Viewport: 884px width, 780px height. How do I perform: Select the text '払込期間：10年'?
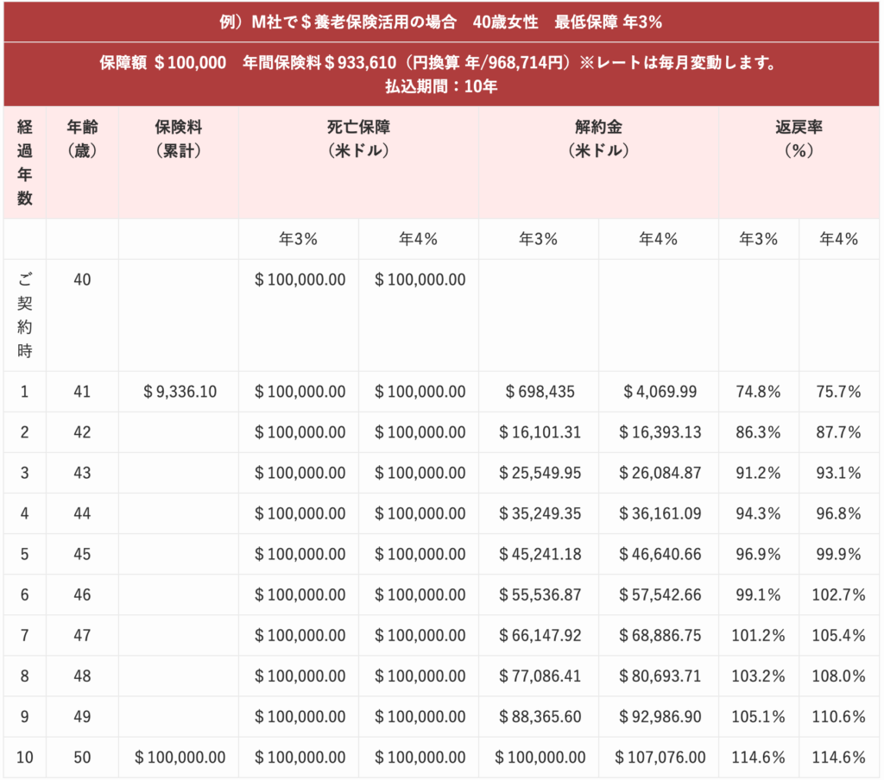[x=441, y=86]
